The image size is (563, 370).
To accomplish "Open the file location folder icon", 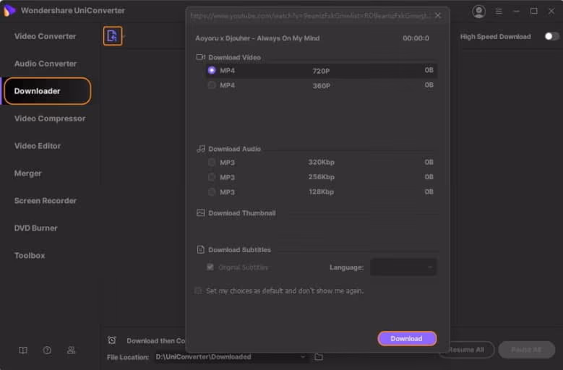I will 319,357.
